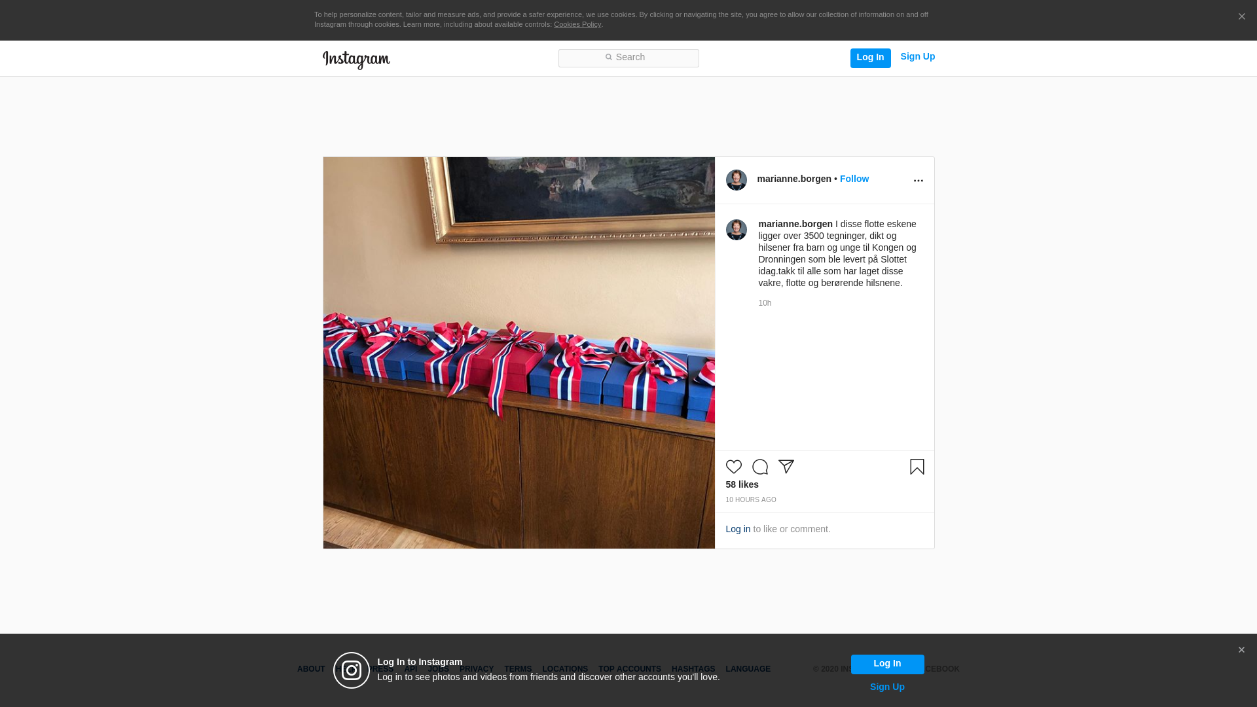Share the post with paper-plane icon

[x=786, y=467]
